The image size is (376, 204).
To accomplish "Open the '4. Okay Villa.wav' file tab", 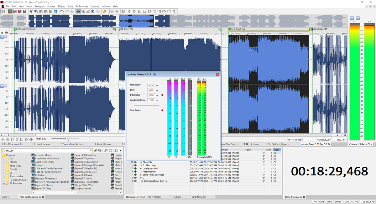I will coord(106,144).
